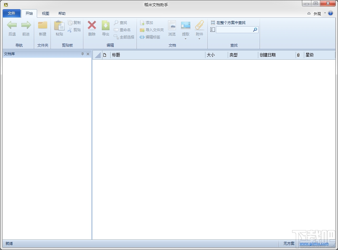Toggle 在整个方案中查找 option
This screenshot has height=250, width=338.
click(x=228, y=23)
